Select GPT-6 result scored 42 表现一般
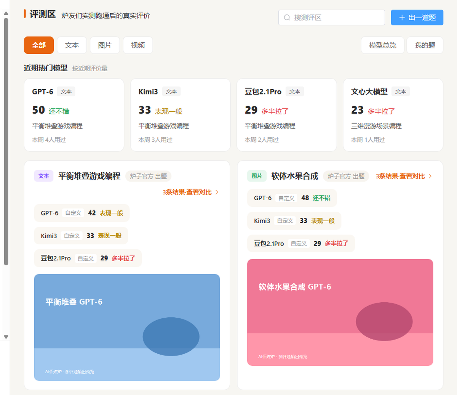Viewport: 457px width, 395px height. pyautogui.click(x=82, y=213)
